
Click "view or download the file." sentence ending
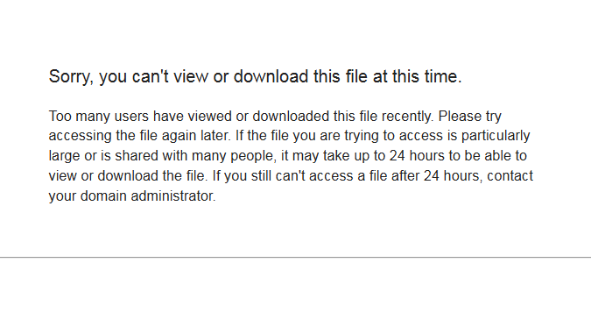128,176
